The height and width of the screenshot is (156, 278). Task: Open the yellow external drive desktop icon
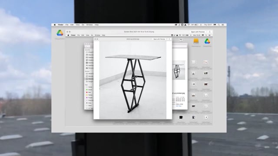click(196, 42)
